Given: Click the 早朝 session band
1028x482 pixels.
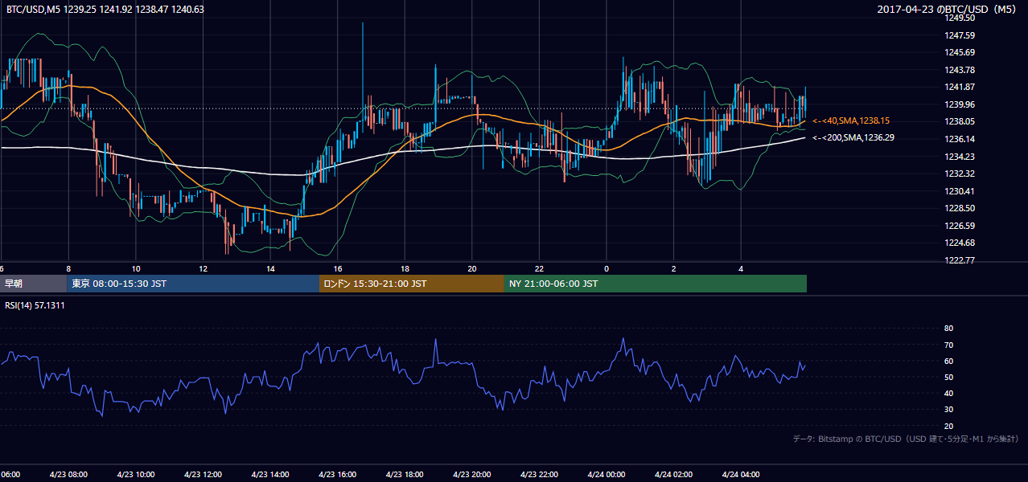Looking at the screenshot, I should tap(33, 284).
